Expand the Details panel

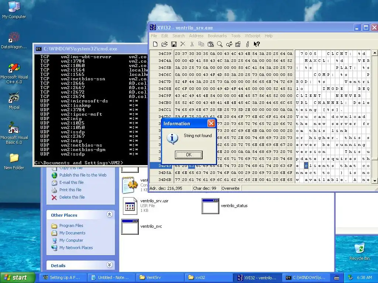109,265
